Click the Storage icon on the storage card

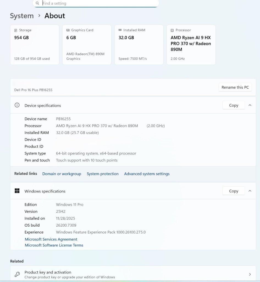16,30
